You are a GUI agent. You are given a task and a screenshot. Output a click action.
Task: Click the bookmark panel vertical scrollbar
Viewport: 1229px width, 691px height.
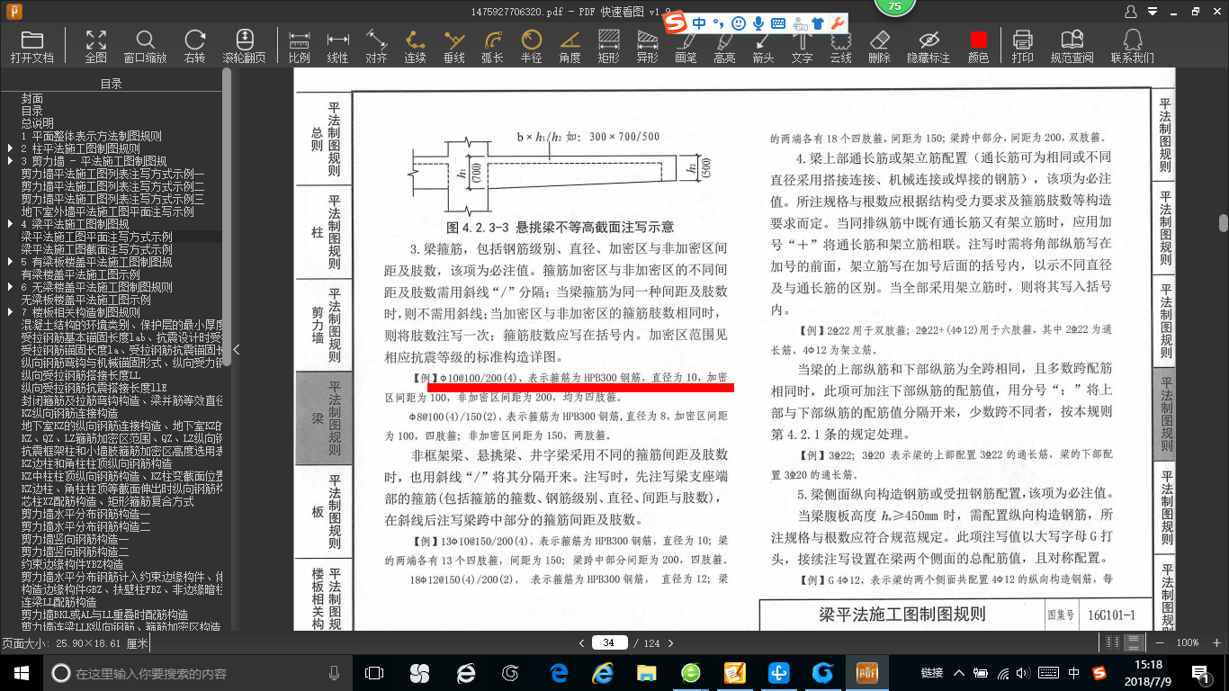tap(227, 216)
